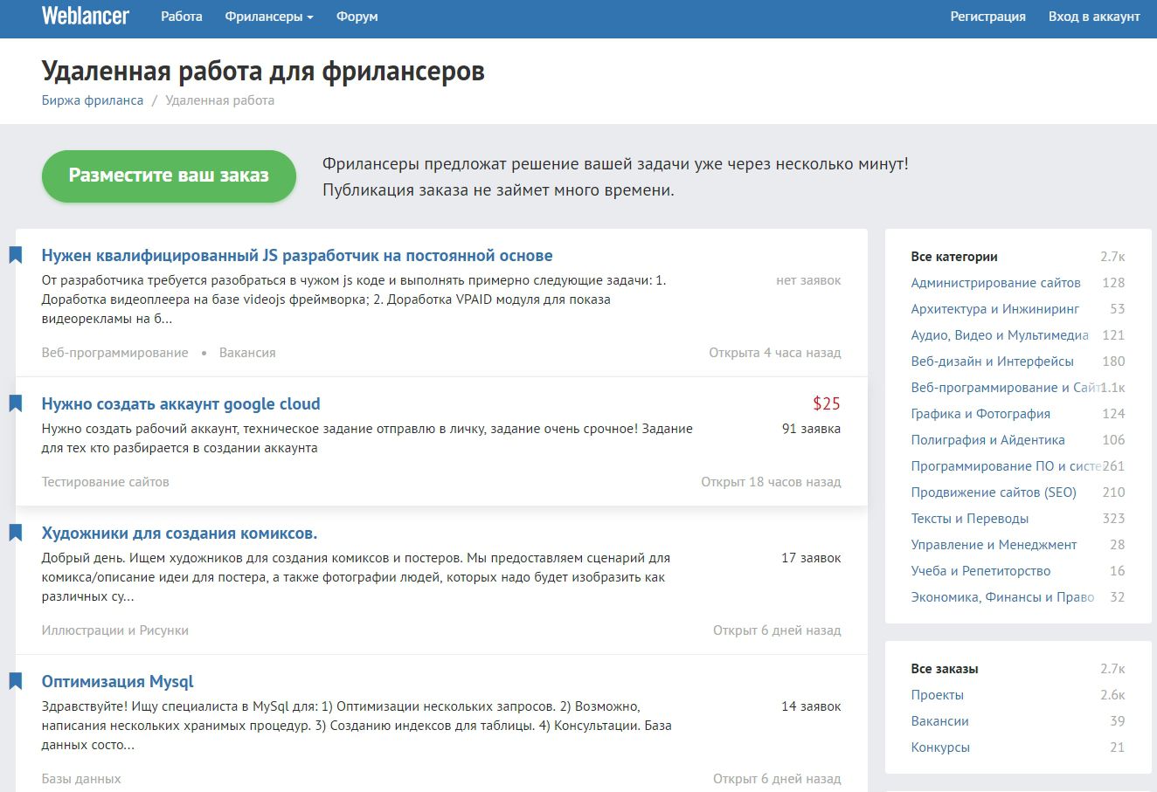
Task: Bookmark the google cloud account job
Action: [x=16, y=403]
